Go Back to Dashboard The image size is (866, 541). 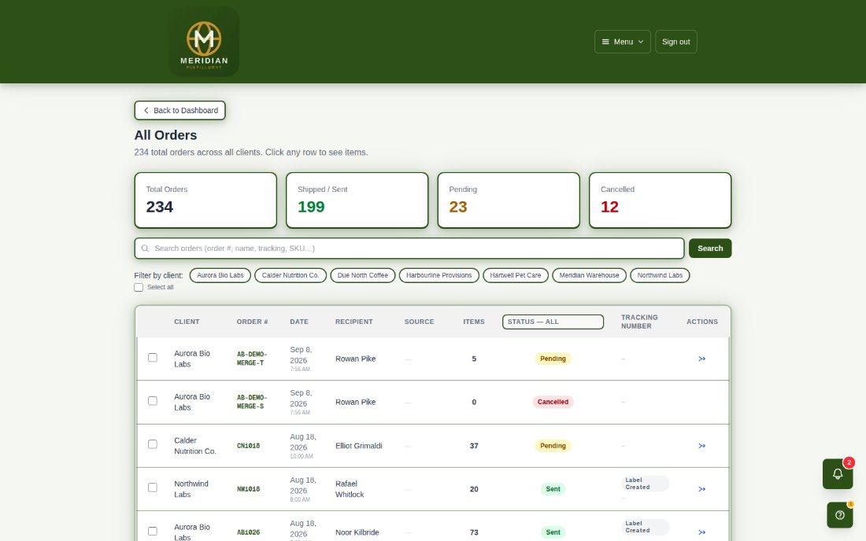pyautogui.click(x=180, y=110)
